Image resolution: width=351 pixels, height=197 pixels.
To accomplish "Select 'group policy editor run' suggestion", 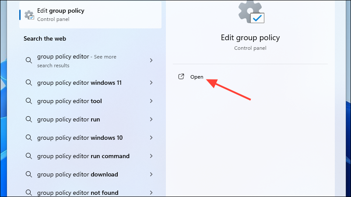I will (90, 119).
